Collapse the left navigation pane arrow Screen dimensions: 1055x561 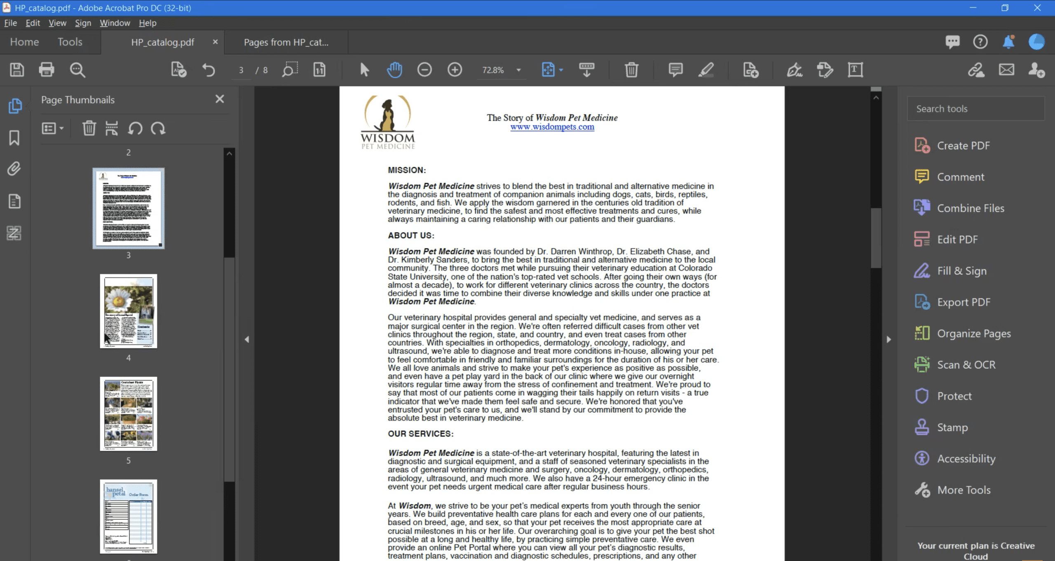click(x=247, y=339)
